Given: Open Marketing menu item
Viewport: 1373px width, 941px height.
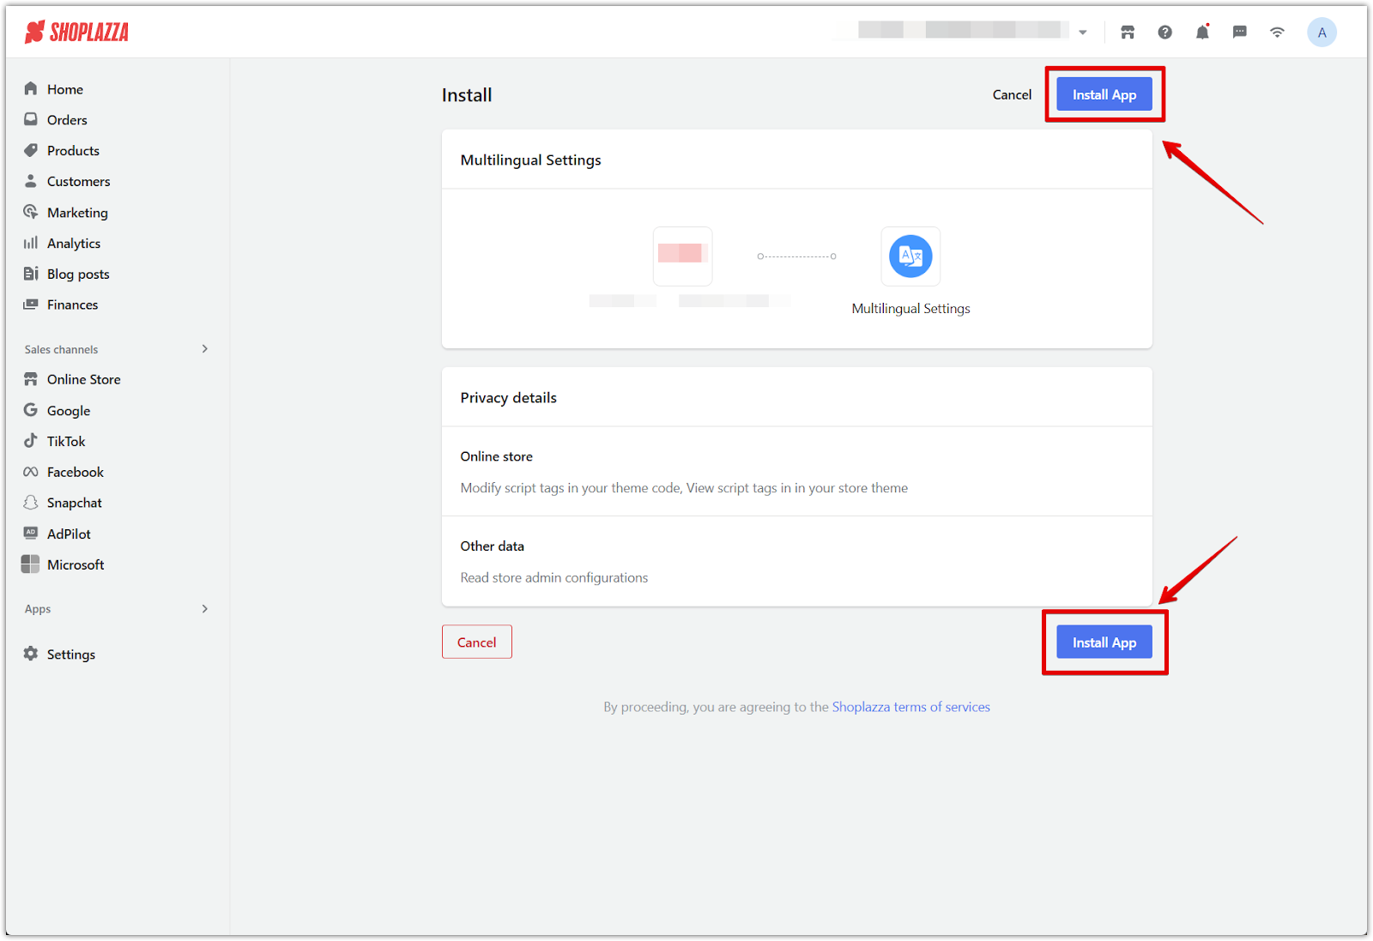Looking at the screenshot, I should click(77, 213).
